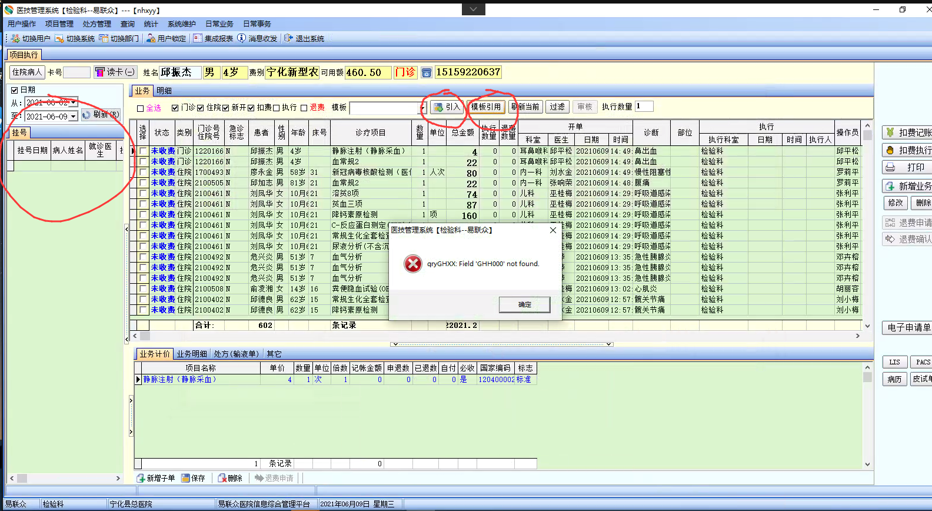Click 确定 to dismiss the error dialog

(524, 304)
